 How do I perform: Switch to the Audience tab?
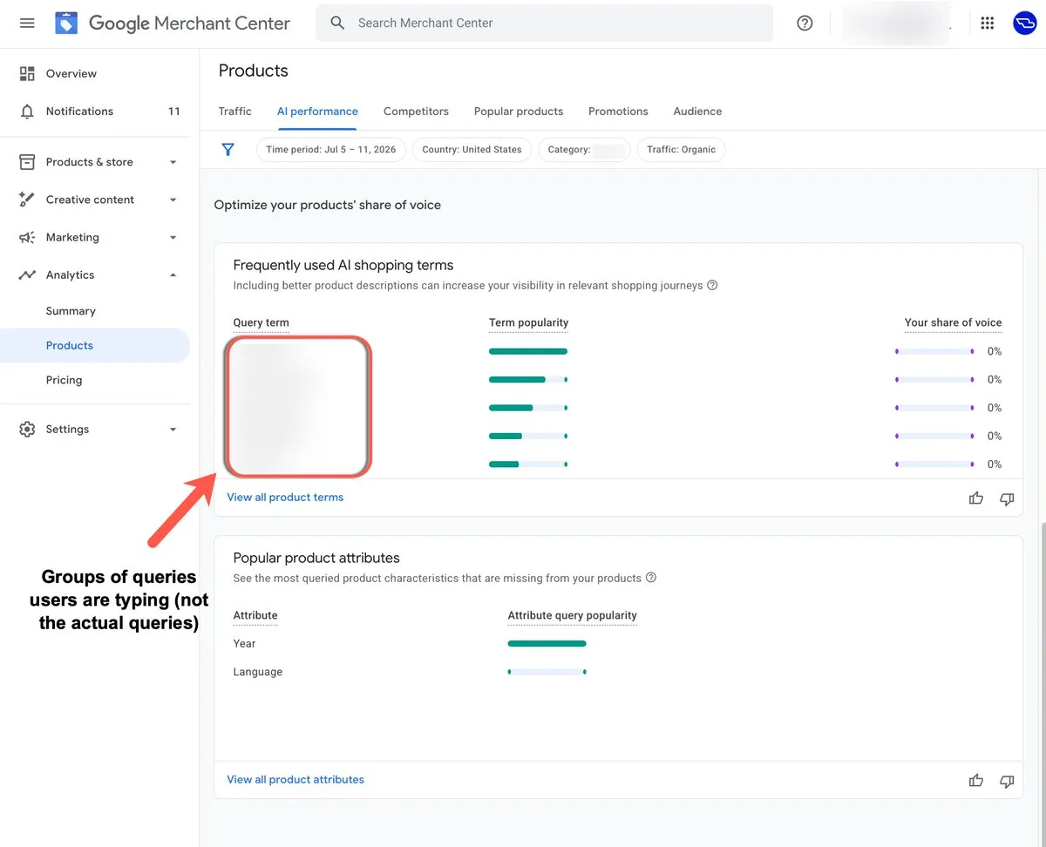coord(697,112)
